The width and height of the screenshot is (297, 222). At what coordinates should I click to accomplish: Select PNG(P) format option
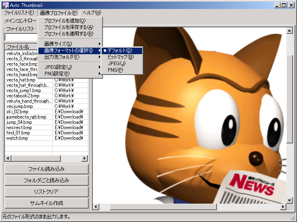(122, 70)
